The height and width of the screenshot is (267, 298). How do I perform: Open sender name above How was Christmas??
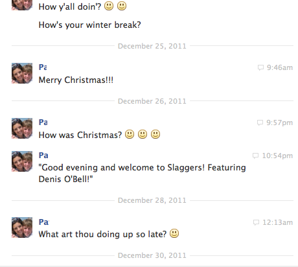43,122
